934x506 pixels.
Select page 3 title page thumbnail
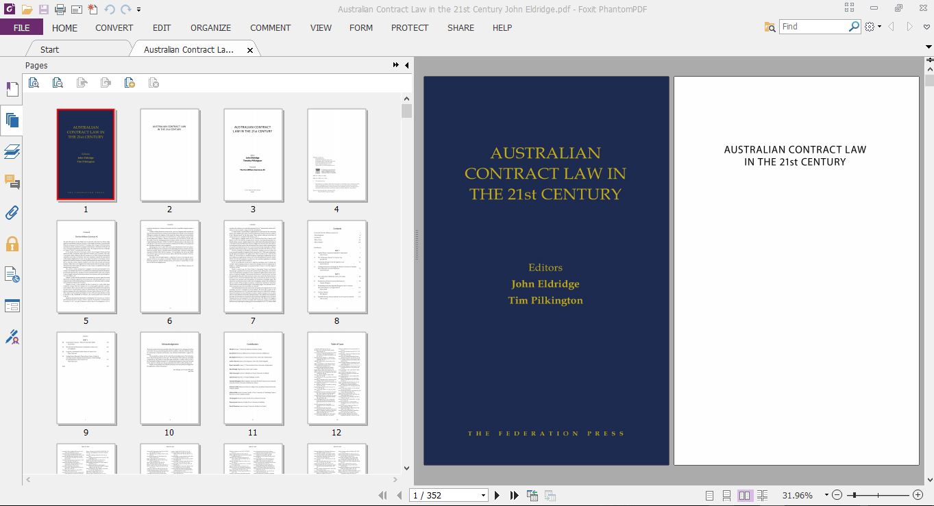tap(253, 155)
